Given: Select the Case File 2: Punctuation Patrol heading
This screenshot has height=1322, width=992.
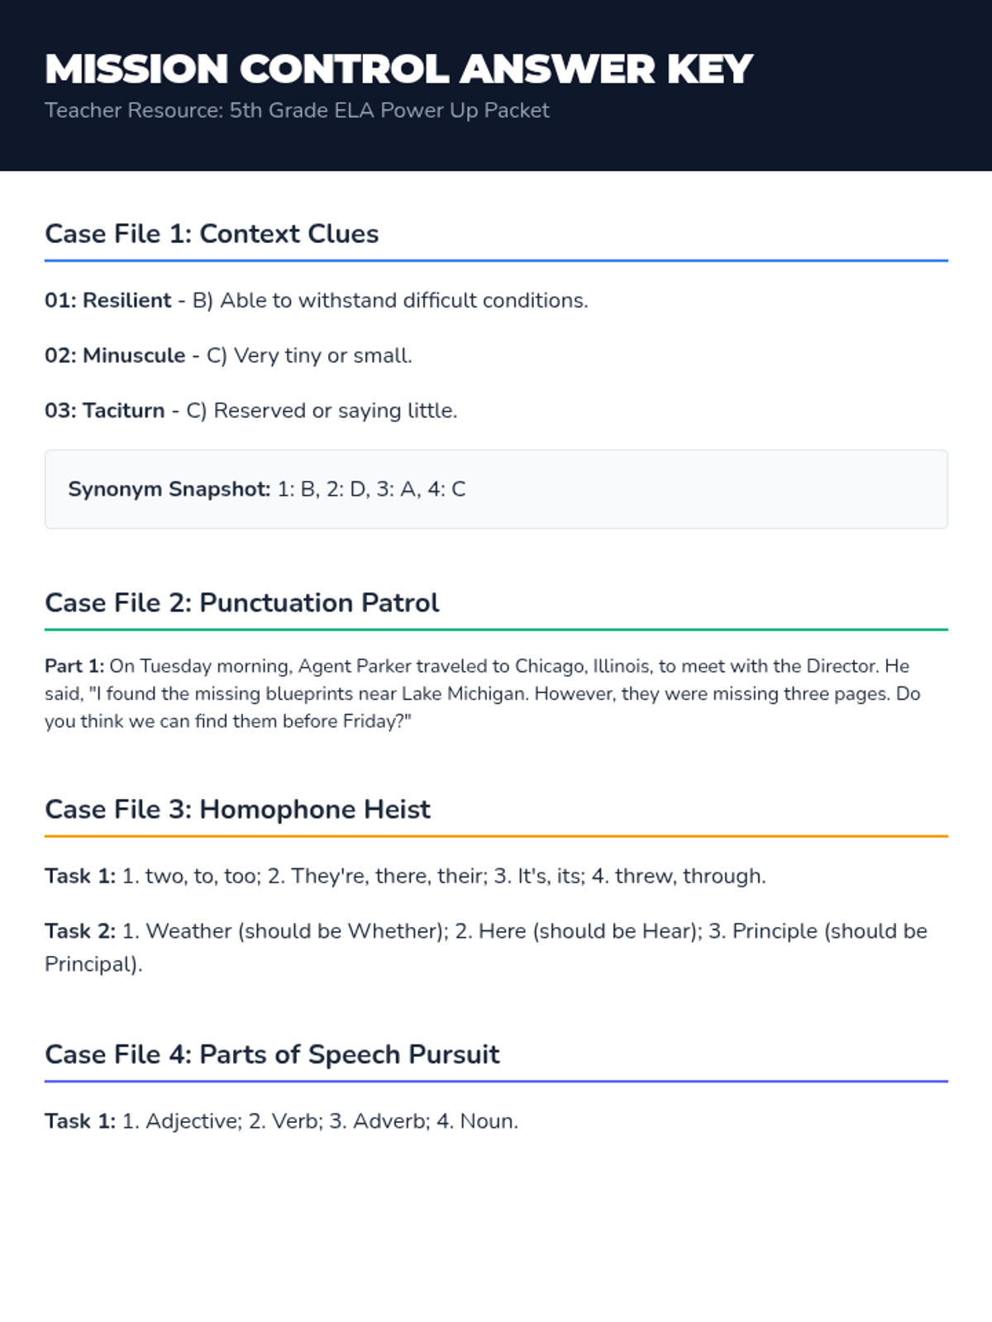Looking at the screenshot, I should [241, 603].
